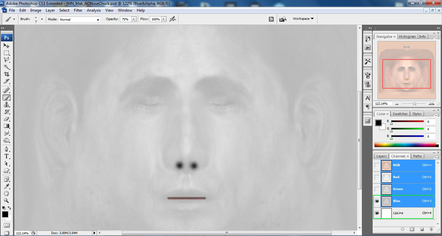
Task: Show the RGB composite channel
Action: (x=377, y=165)
